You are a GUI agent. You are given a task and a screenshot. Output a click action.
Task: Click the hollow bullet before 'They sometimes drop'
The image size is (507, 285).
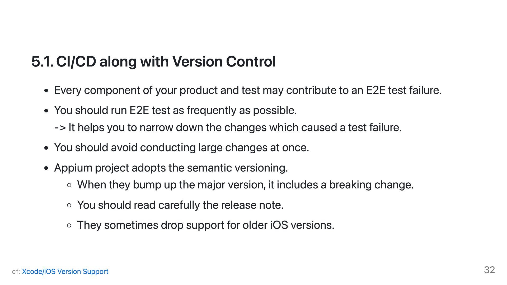click(x=69, y=226)
